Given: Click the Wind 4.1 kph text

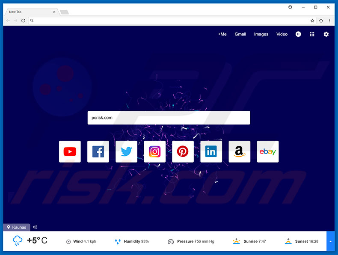Looking at the screenshot, I should point(85,241).
